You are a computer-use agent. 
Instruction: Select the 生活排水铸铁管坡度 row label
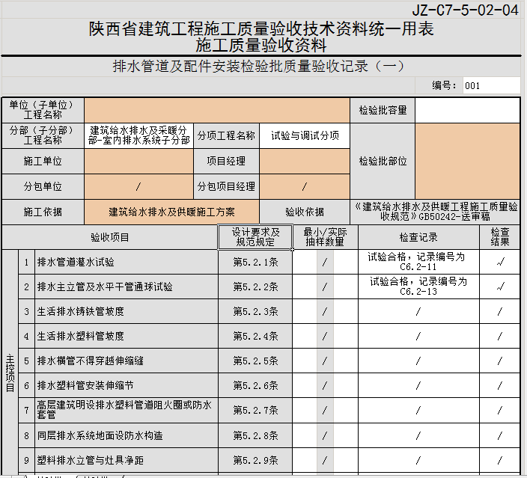(x=127, y=311)
